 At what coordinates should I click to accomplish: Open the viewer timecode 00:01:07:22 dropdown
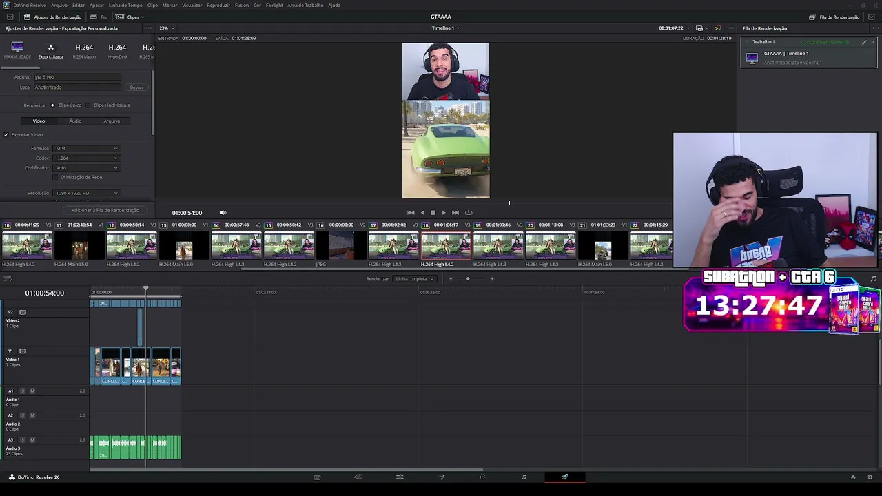point(674,28)
